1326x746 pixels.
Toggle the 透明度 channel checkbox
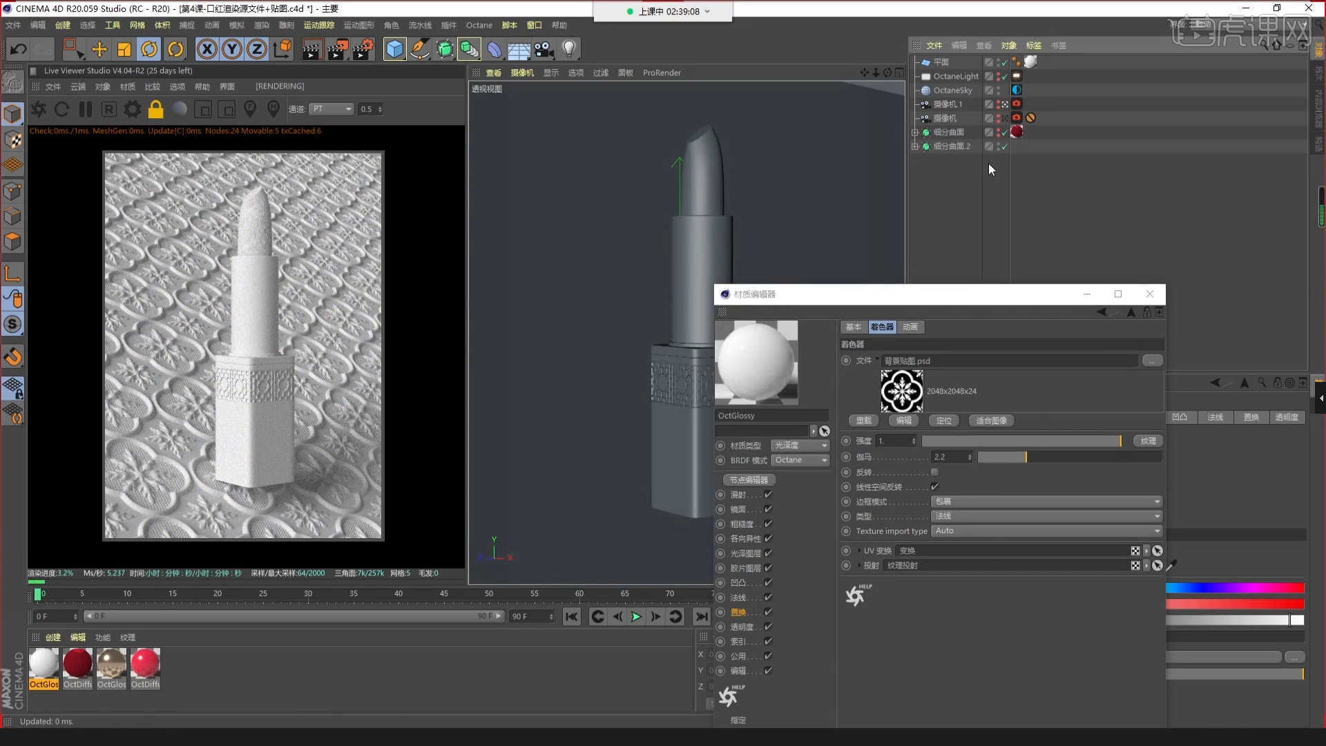(x=768, y=627)
